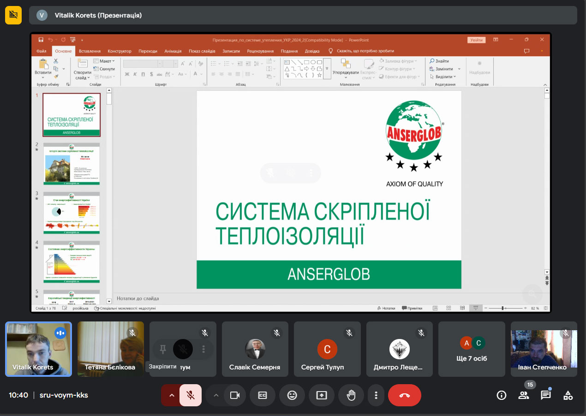Click slide sorter view icon
Image resolution: width=586 pixels, height=416 pixels.
tap(448, 308)
